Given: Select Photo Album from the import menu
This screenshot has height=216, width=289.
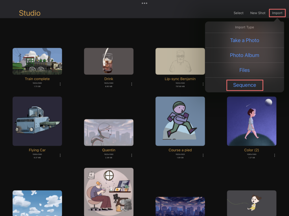Looking at the screenshot, I should pos(244,55).
